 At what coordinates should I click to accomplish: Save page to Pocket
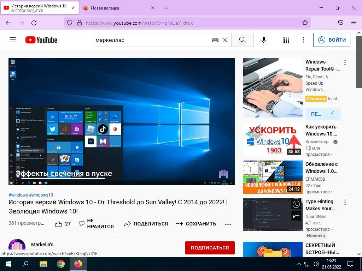341,23
